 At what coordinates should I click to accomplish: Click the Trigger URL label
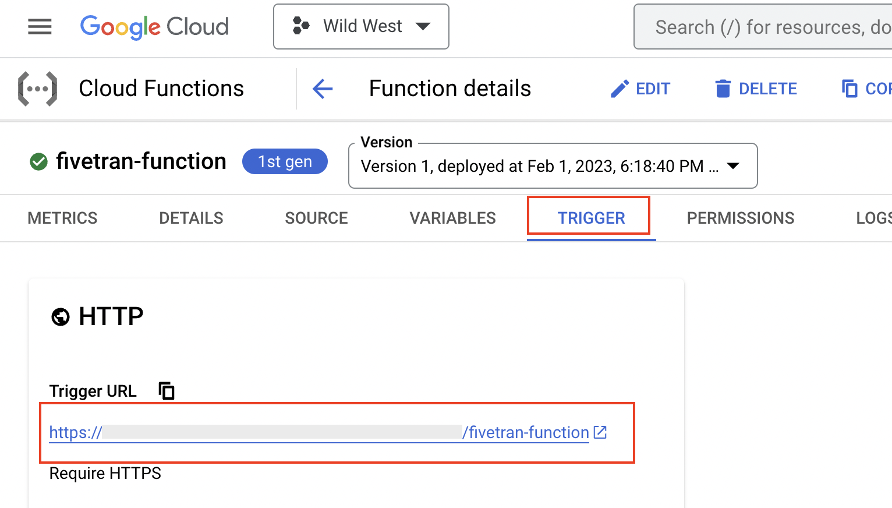point(93,391)
